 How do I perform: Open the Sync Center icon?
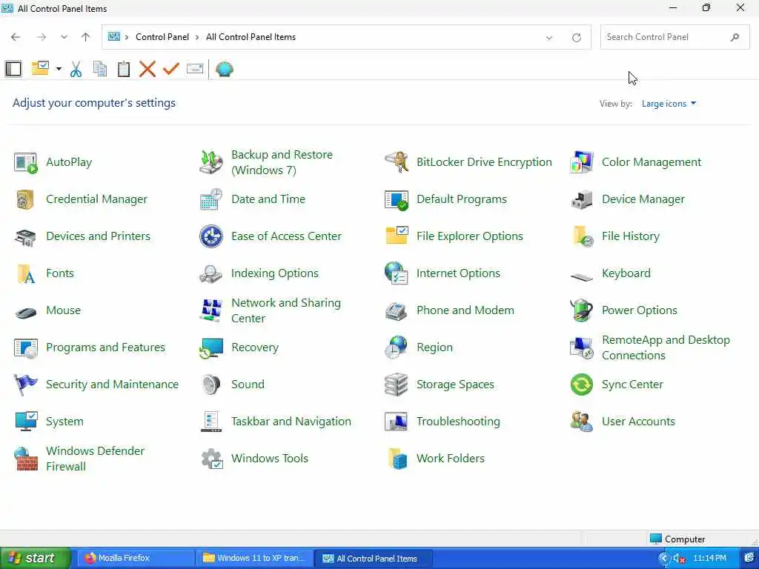click(x=582, y=385)
